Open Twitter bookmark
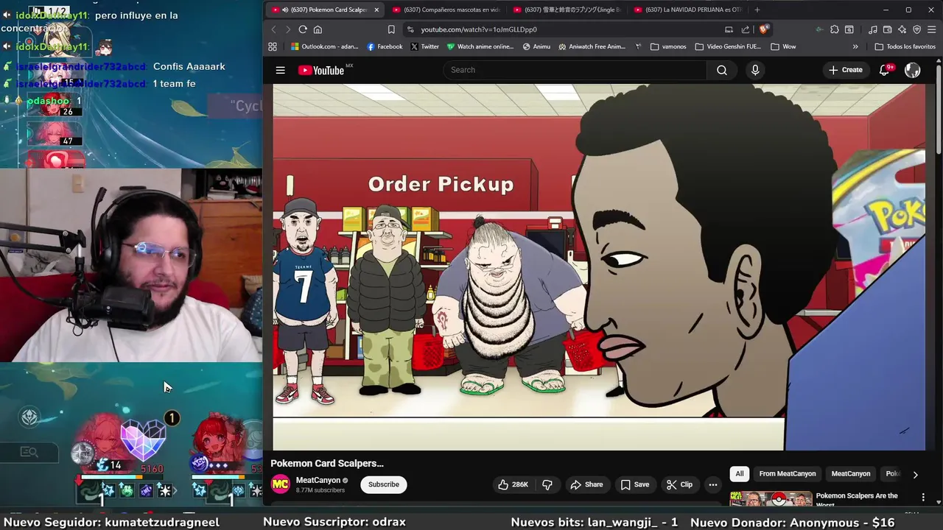 point(425,46)
